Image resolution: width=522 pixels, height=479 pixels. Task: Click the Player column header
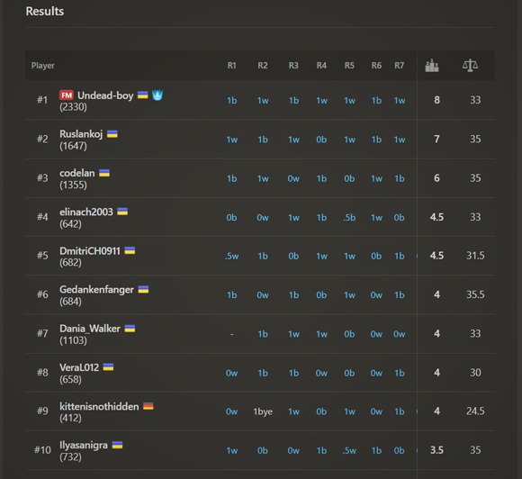pyautogui.click(x=42, y=66)
